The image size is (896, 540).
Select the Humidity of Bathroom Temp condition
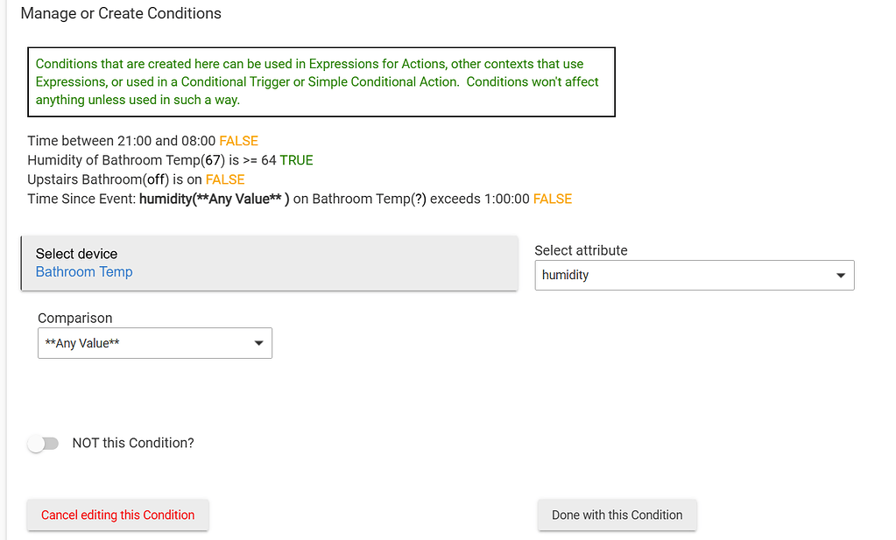pyautogui.click(x=152, y=160)
